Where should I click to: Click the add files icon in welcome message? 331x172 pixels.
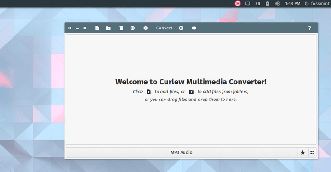click(149, 92)
